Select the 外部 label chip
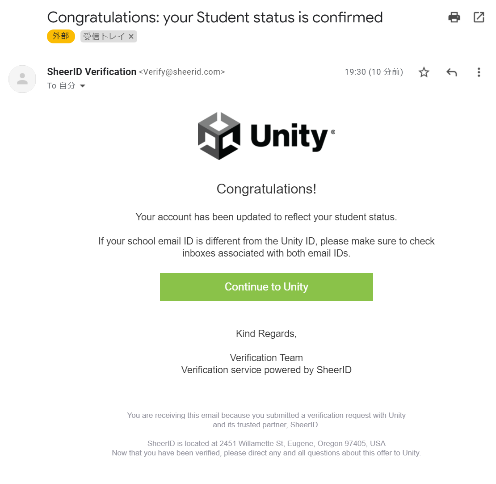 click(x=61, y=36)
